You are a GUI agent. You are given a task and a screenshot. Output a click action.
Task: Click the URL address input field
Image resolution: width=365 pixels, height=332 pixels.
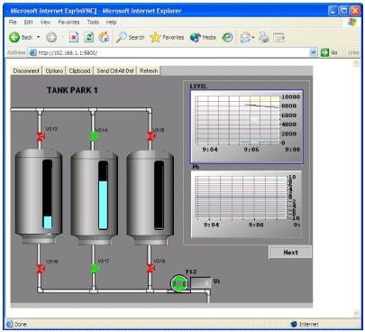(x=173, y=52)
